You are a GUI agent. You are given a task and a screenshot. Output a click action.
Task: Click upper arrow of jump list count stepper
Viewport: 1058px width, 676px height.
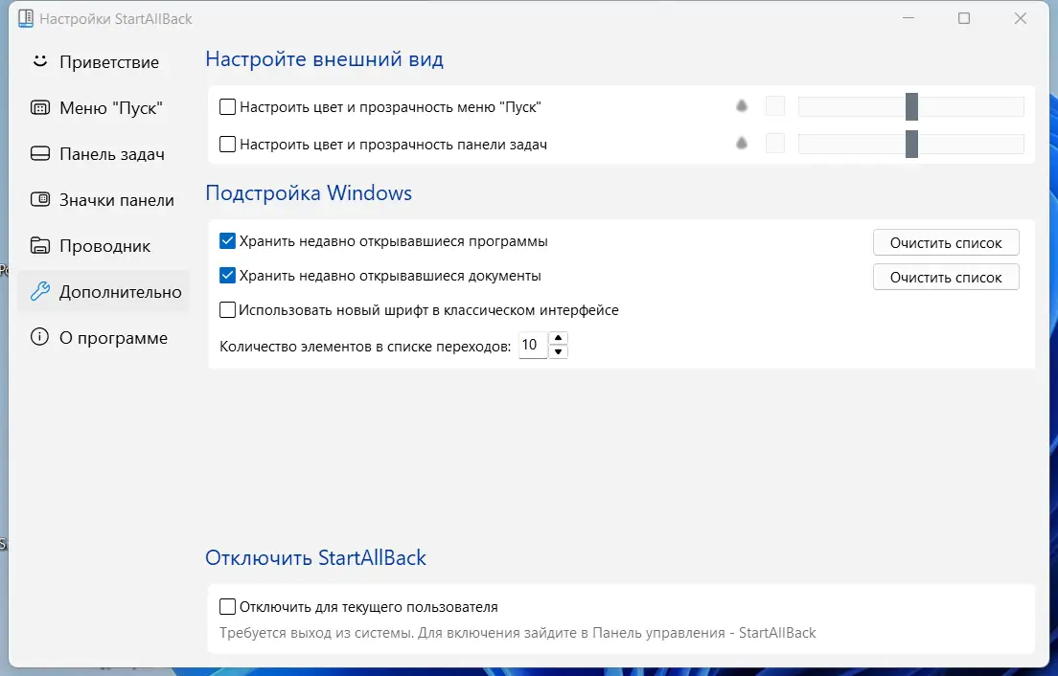557,339
